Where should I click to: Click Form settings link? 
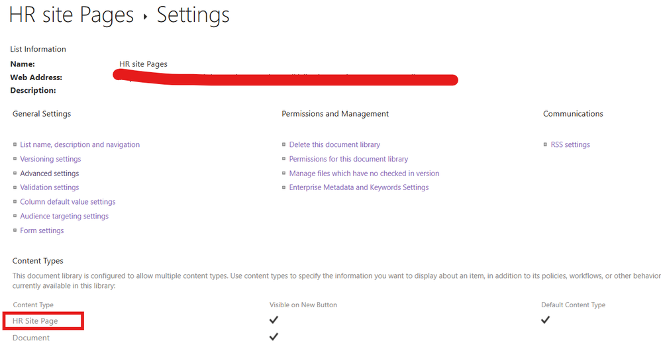42,231
